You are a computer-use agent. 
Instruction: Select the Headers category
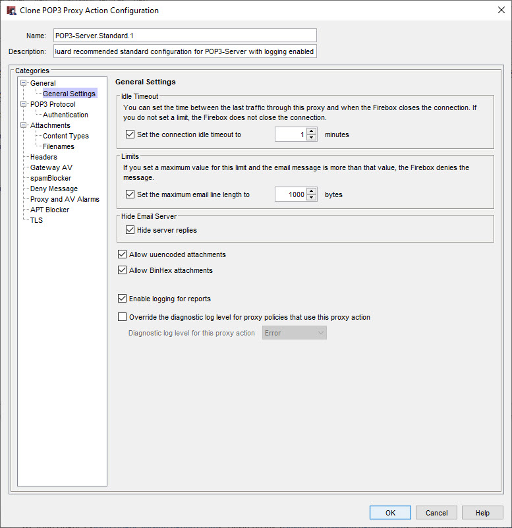tap(43, 157)
